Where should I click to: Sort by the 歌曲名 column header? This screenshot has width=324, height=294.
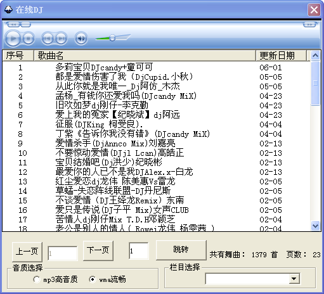(x=145, y=56)
